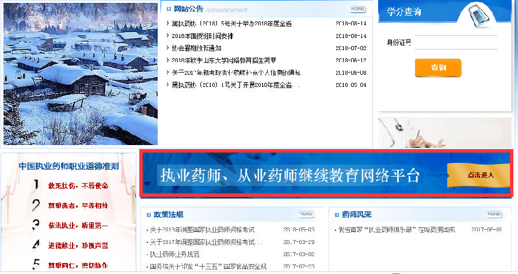The height and width of the screenshot is (274, 518).
Task: Click the MORE button in 政策法规 section
Action: pyautogui.click(x=306, y=215)
